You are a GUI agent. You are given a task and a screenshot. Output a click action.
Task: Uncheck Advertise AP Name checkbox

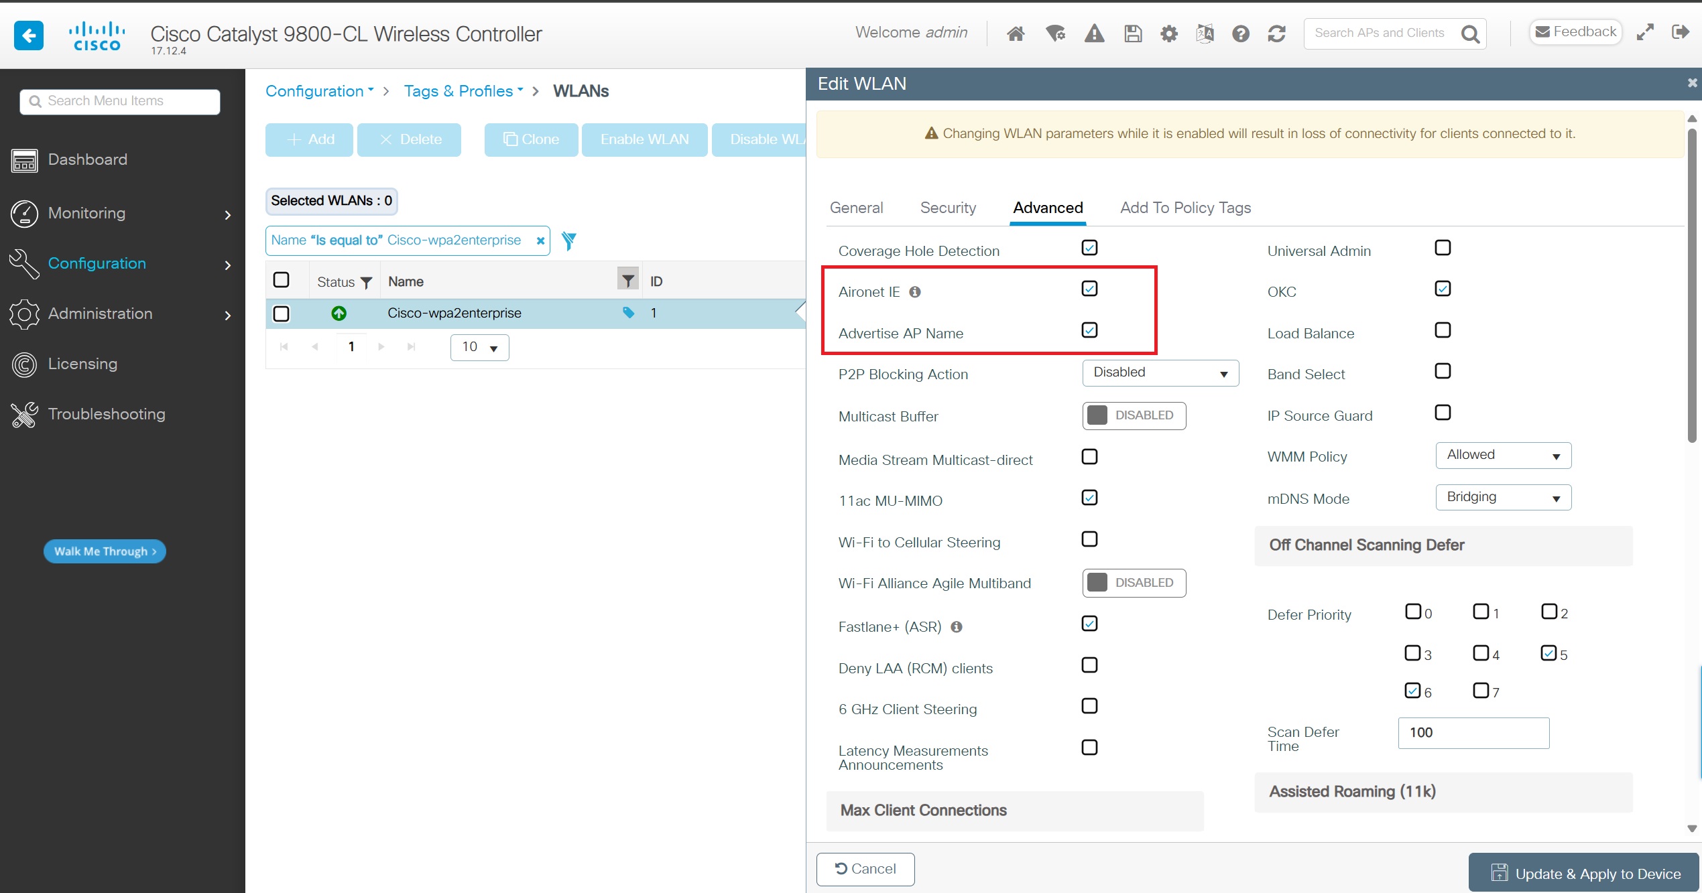[x=1089, y=330]
